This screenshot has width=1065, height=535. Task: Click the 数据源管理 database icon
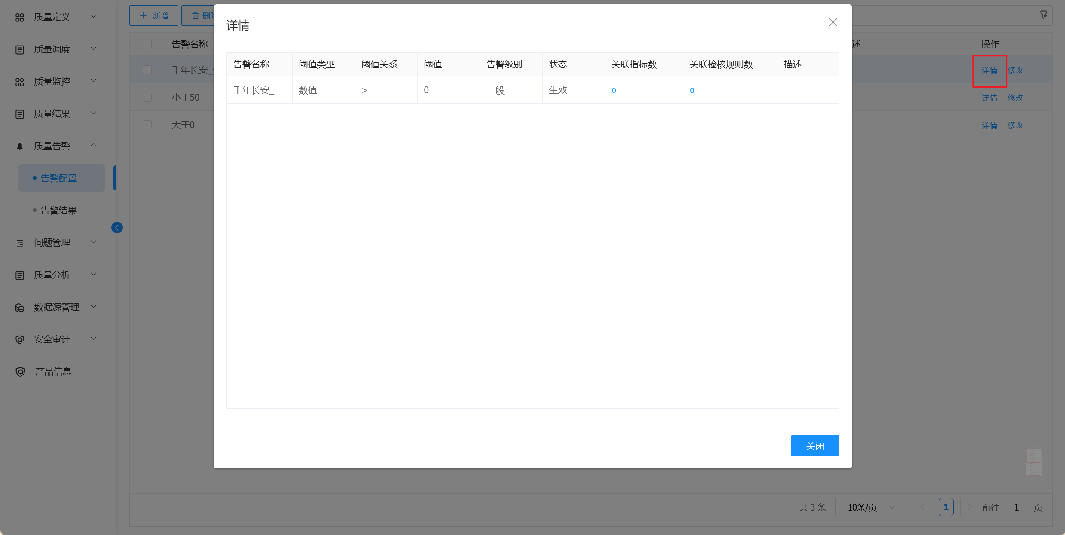[20, 307]
